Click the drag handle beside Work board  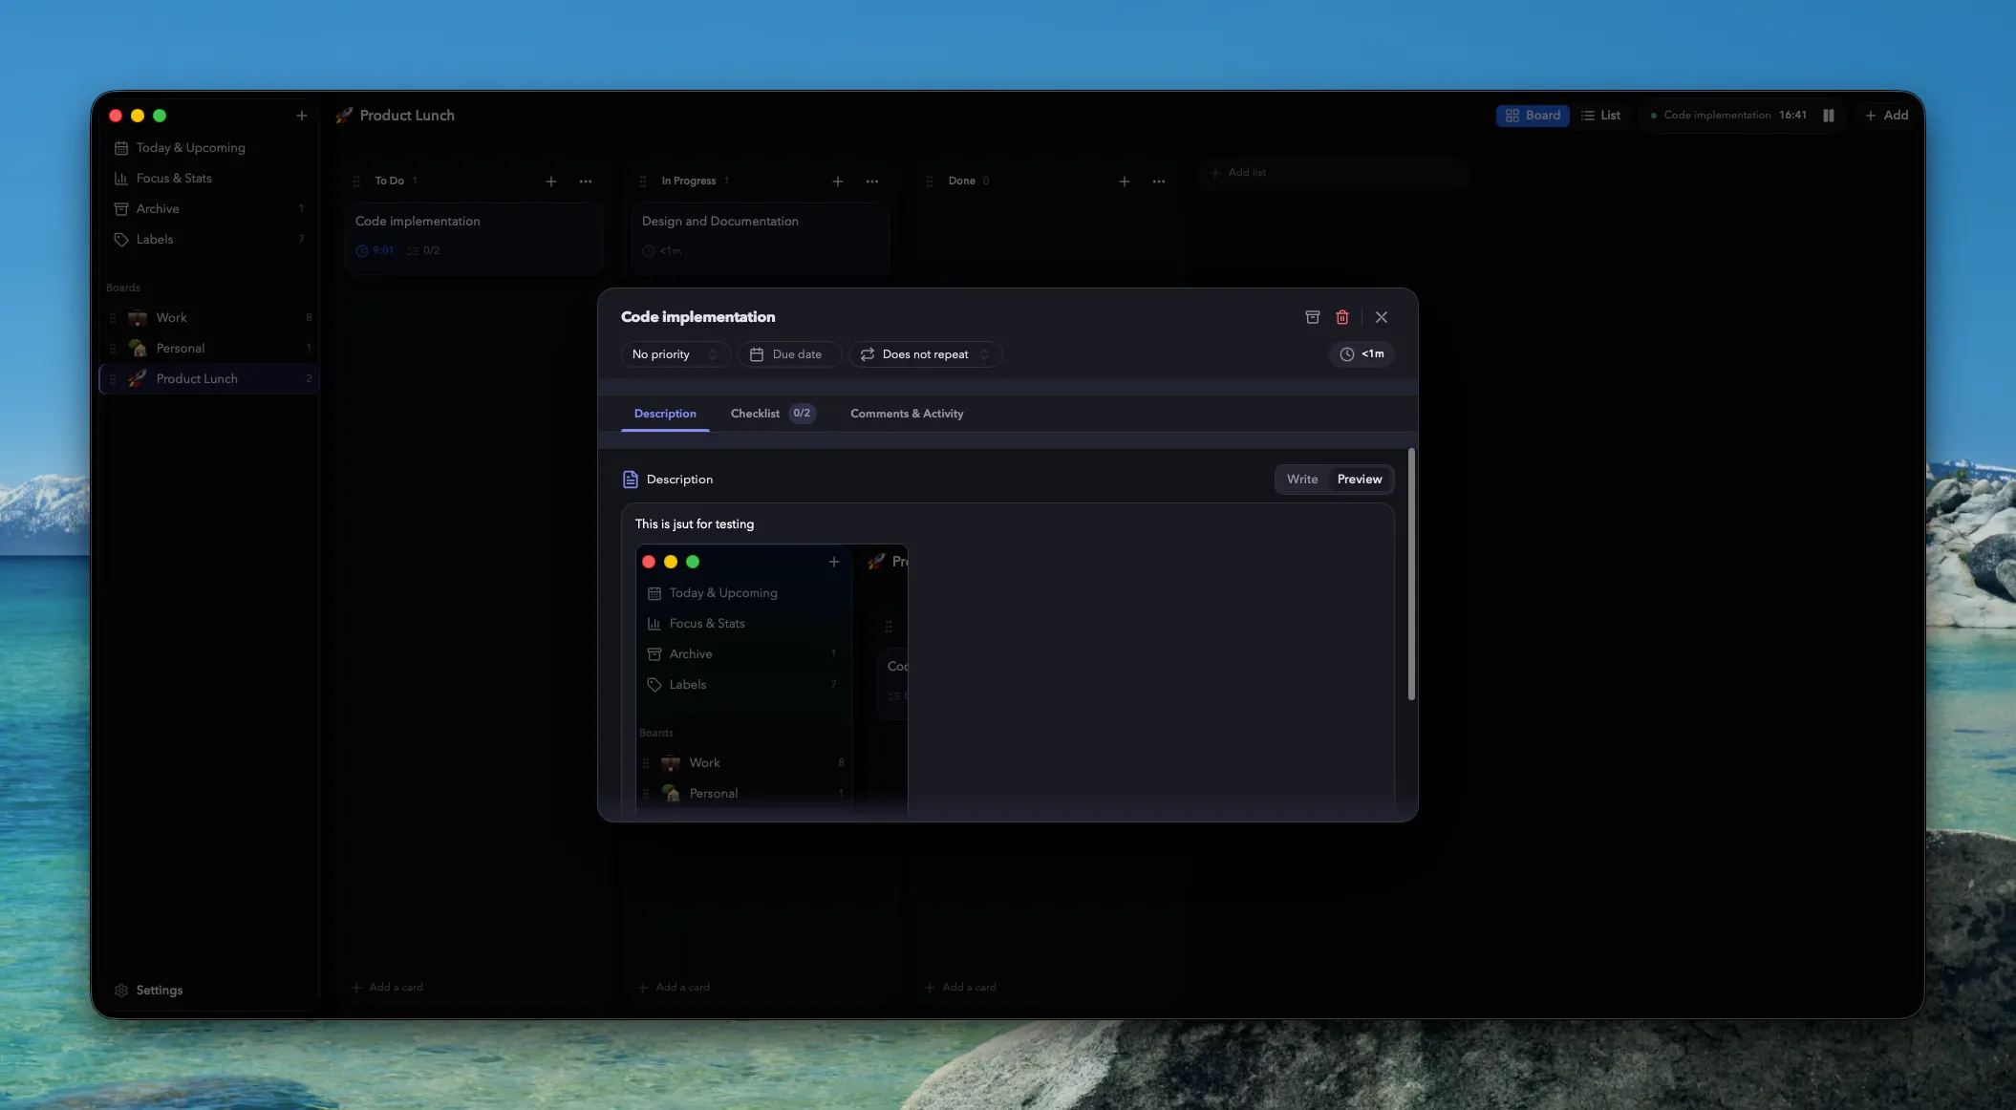[113, 318]
